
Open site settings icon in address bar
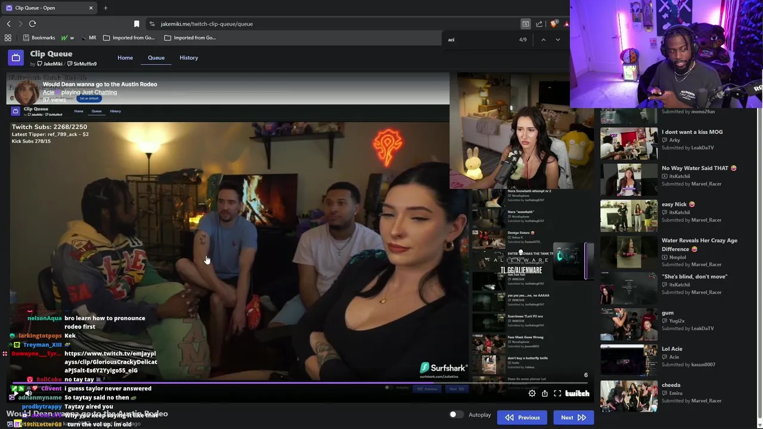pos(152,24)
